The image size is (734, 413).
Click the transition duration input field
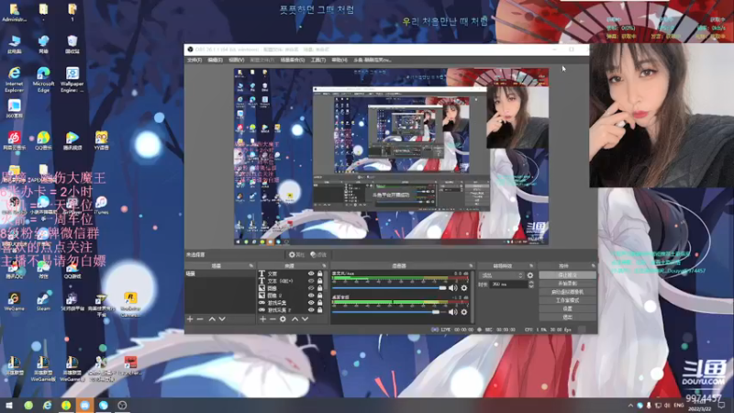508,285
